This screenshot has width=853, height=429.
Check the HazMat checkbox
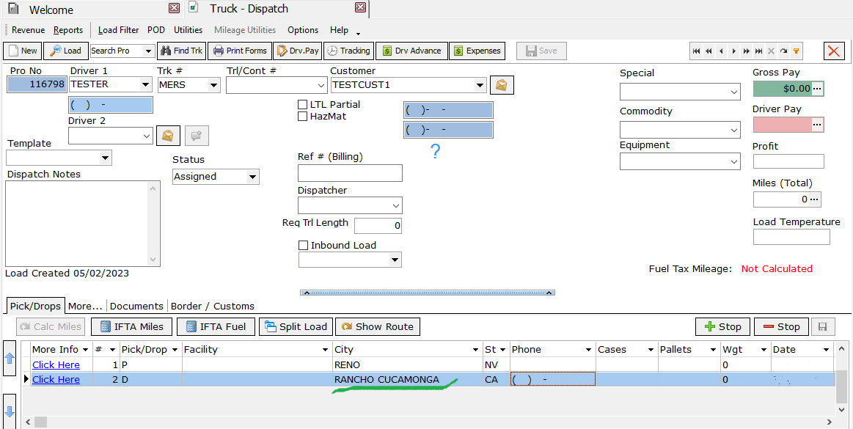click(303, 117)
